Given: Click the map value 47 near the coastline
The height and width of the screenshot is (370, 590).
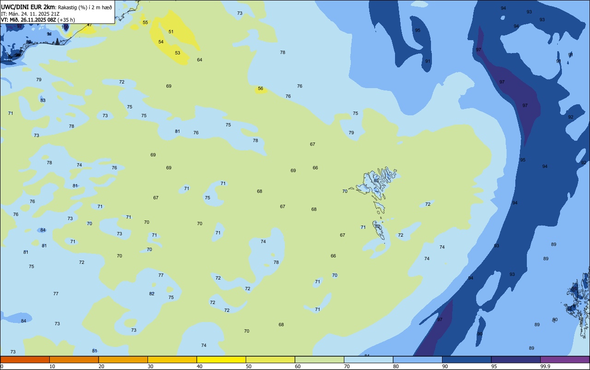Looking at the screenshot, I should [89, 25].
